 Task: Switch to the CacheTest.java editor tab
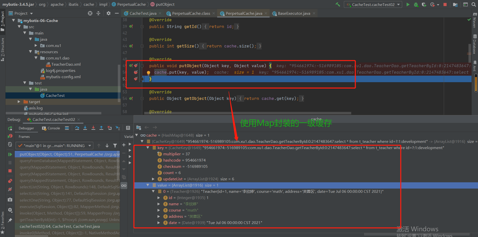(x=143, y=13)
